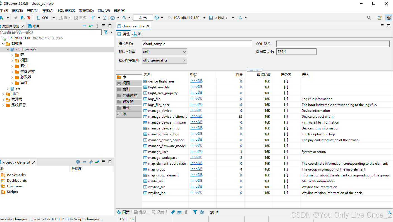Screen dimensions: 393x222
Task: Select 管理员 in navigator tree
Action: tap(17, 99)
